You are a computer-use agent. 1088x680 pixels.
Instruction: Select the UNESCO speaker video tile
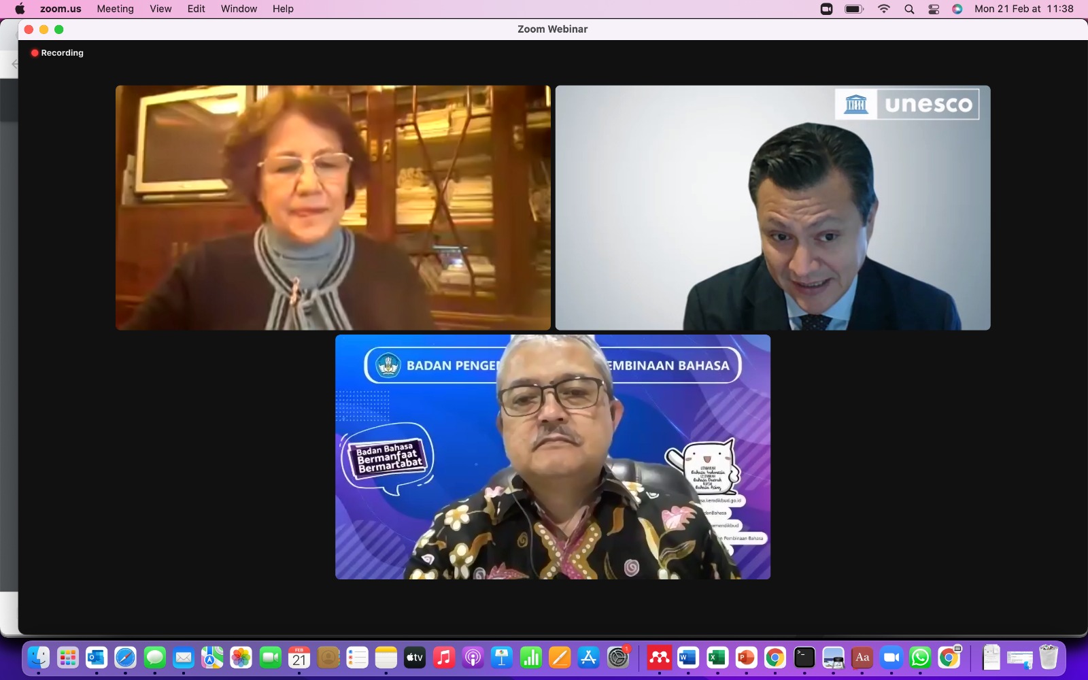(772, 207)
